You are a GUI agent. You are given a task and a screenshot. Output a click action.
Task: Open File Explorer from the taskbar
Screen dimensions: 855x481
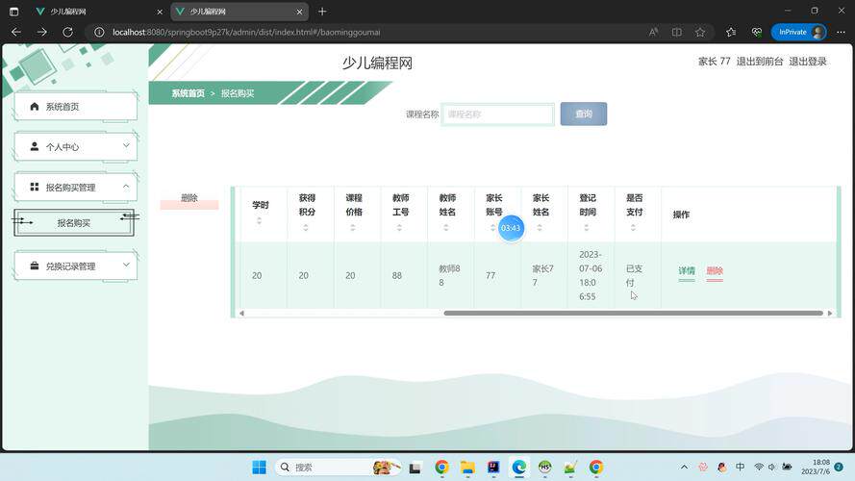467,468
